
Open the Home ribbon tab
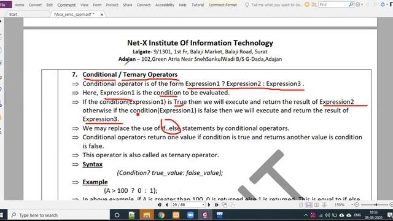[x=19, y=5]
